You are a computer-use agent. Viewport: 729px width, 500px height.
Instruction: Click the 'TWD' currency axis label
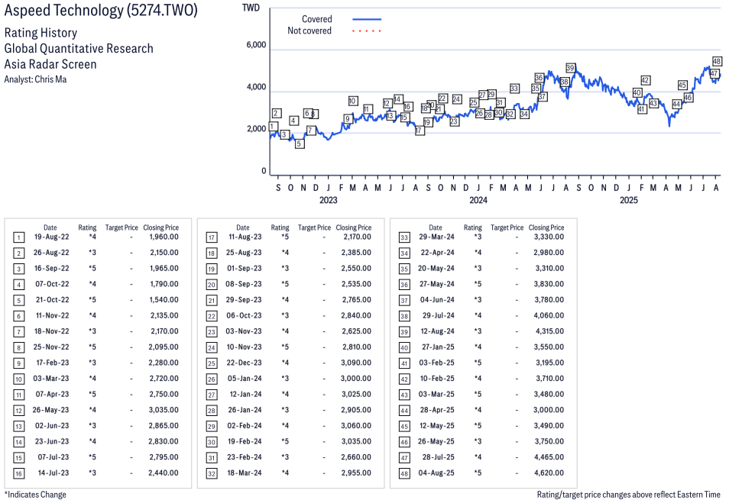click(x=251, y=8)
